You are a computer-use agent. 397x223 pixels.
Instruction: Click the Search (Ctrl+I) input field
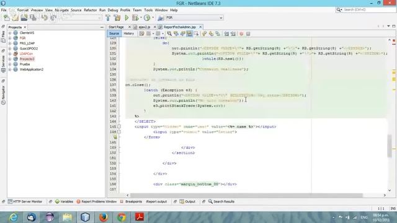[x=368, y=10]
